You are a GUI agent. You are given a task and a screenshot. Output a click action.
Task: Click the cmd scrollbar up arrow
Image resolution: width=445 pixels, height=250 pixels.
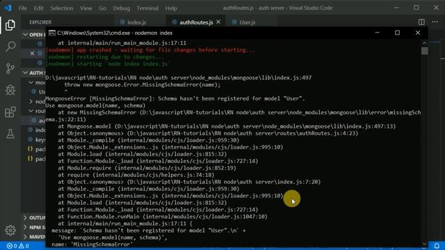pyautogui.click(x=425, y=43)
